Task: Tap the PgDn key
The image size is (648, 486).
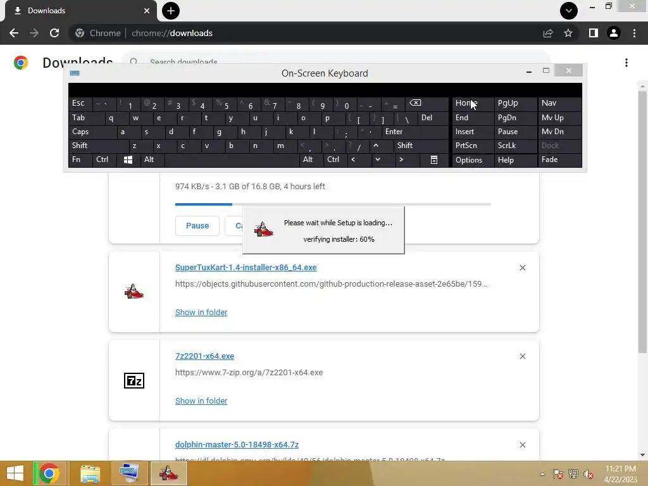Action: click(516, 118)
